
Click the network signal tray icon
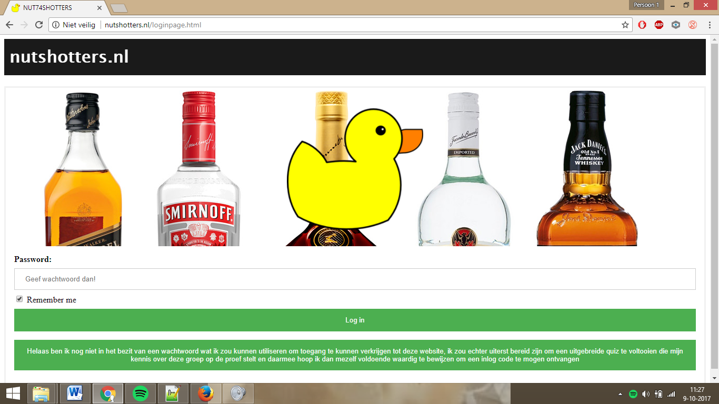pyautogui.click(x=671, y=393)
